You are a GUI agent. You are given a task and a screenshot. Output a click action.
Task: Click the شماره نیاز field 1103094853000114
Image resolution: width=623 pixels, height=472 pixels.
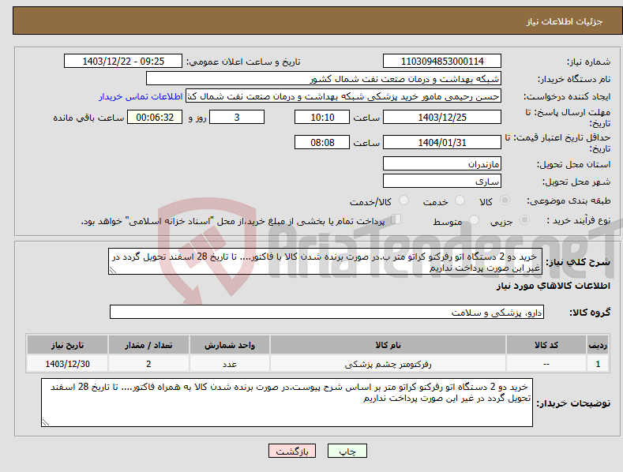pos(442,62)
